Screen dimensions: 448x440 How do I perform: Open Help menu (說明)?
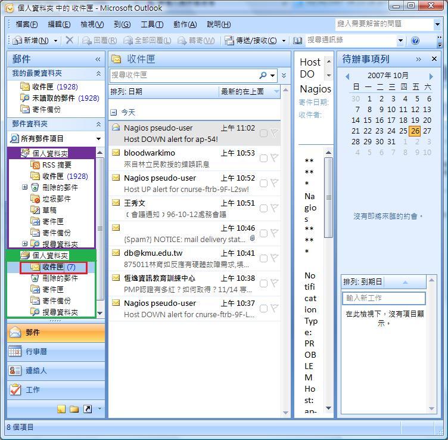coord(219,24)
